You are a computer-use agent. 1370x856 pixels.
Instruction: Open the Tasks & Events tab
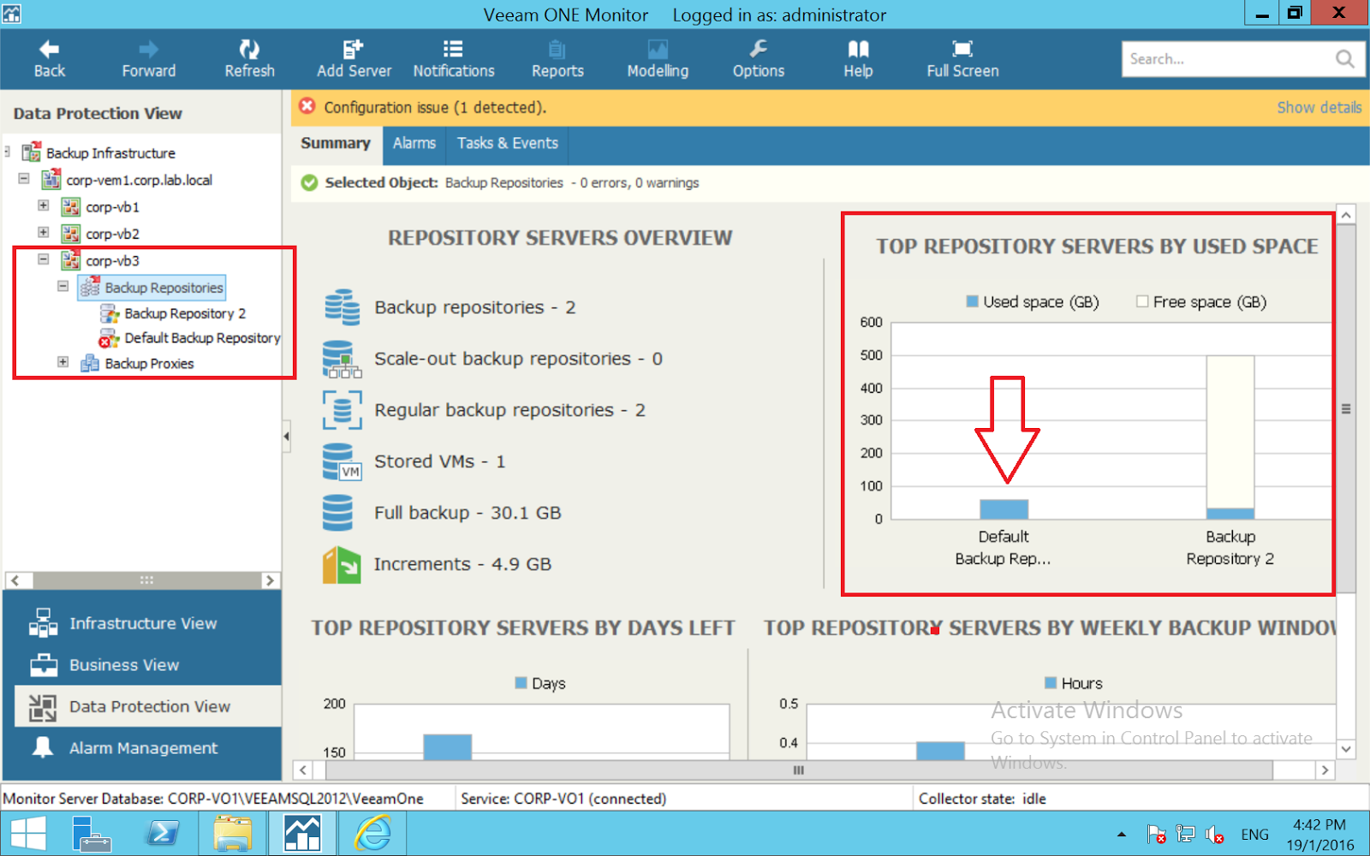[508, 144]
